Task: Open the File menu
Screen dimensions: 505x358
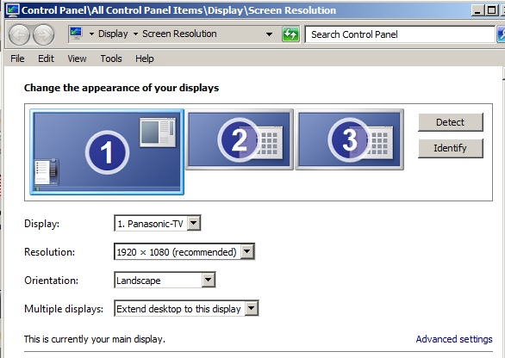Action: point(17,59)
